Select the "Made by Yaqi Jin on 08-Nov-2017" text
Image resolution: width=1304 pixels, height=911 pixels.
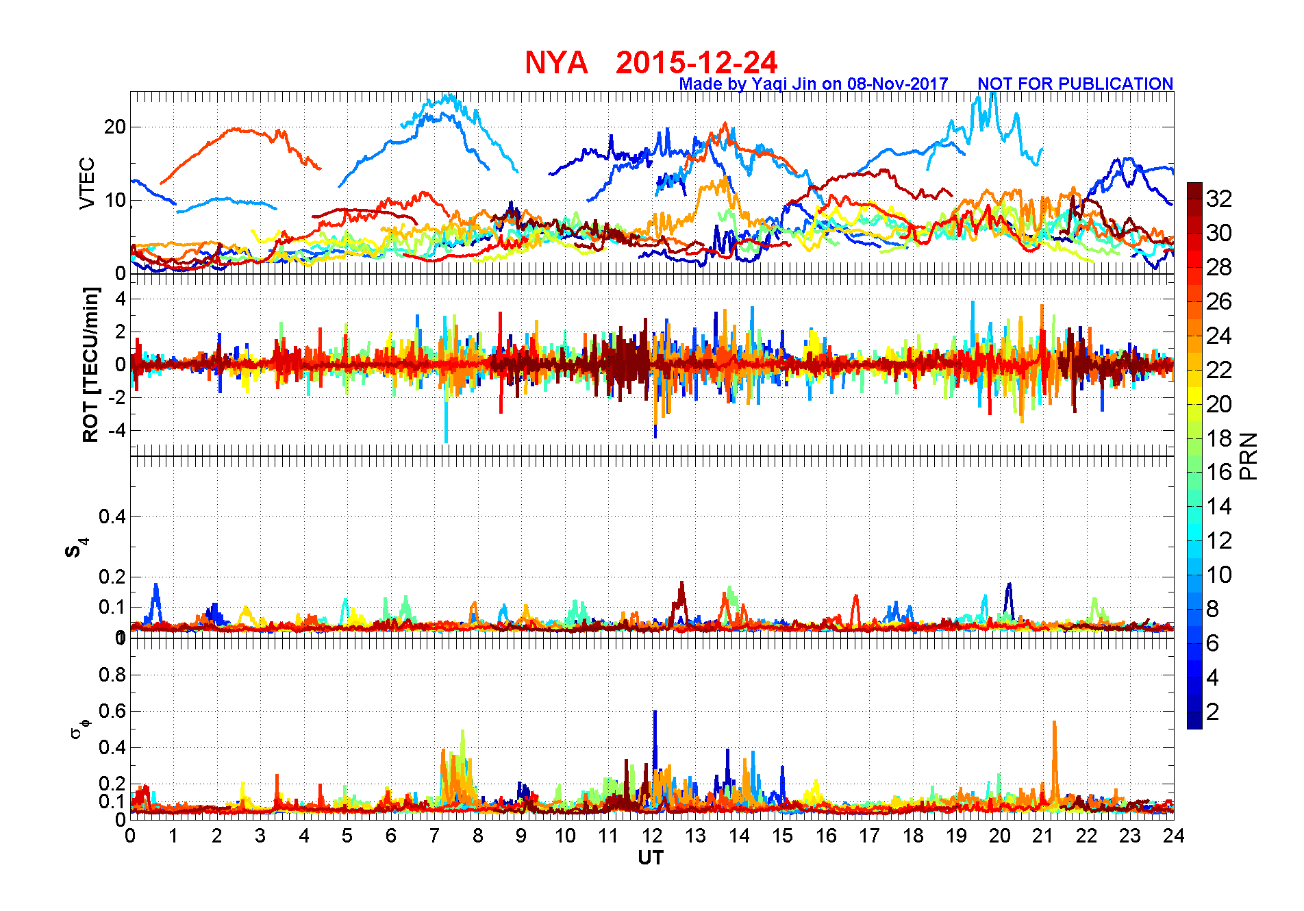coord(814,84)
